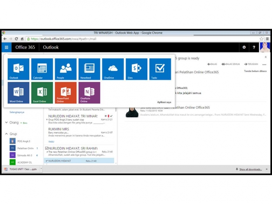Click the address bar URL field
Image resolution: width=272 pixels, height=204 pixels.
[x=142, y=39]
